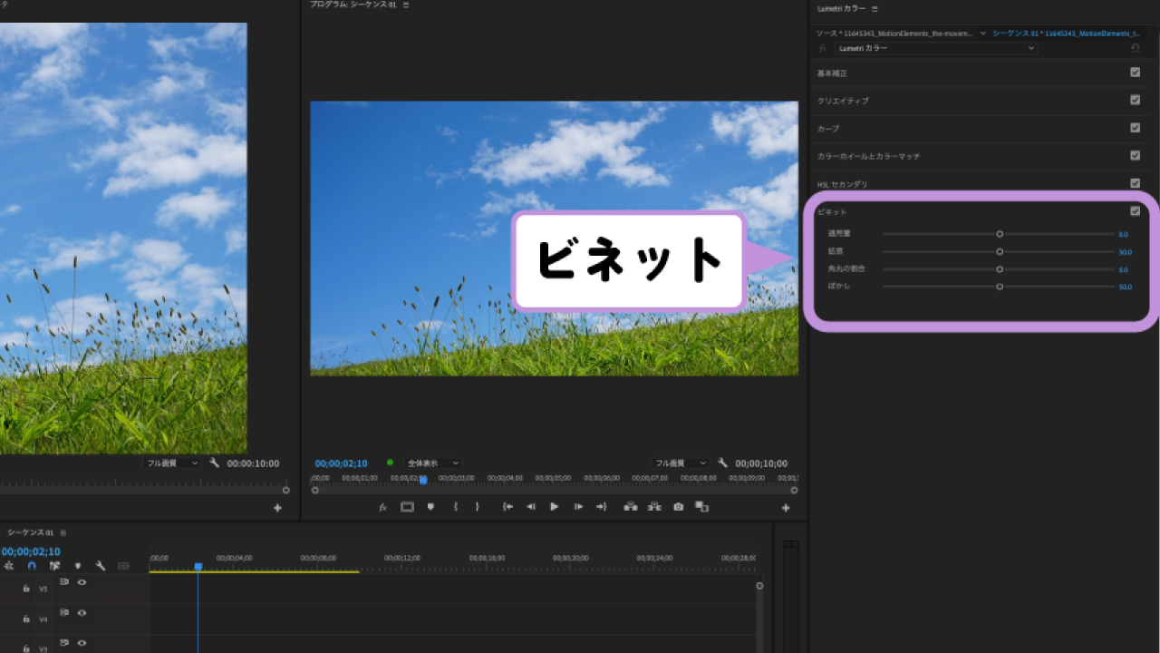Click the Add Marker icon in Program monitor
This screenshot has width=1160, height=653.
point(430,506)
